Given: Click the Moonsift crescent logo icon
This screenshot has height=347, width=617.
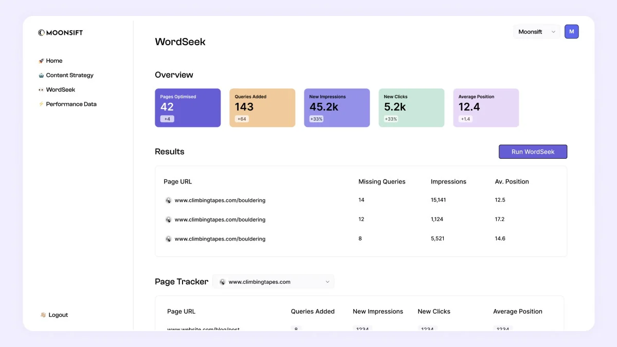Looking at the screenshot, I should tap(41, 32).
